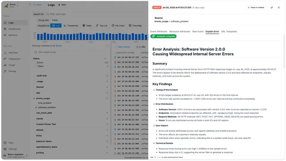Filter by Error status
The height and width of the screenshot is (161, 286).
pyautogui.click(x=41, y=62)
